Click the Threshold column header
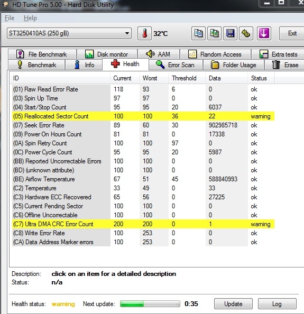304x314 pixels. click(187, 78)
